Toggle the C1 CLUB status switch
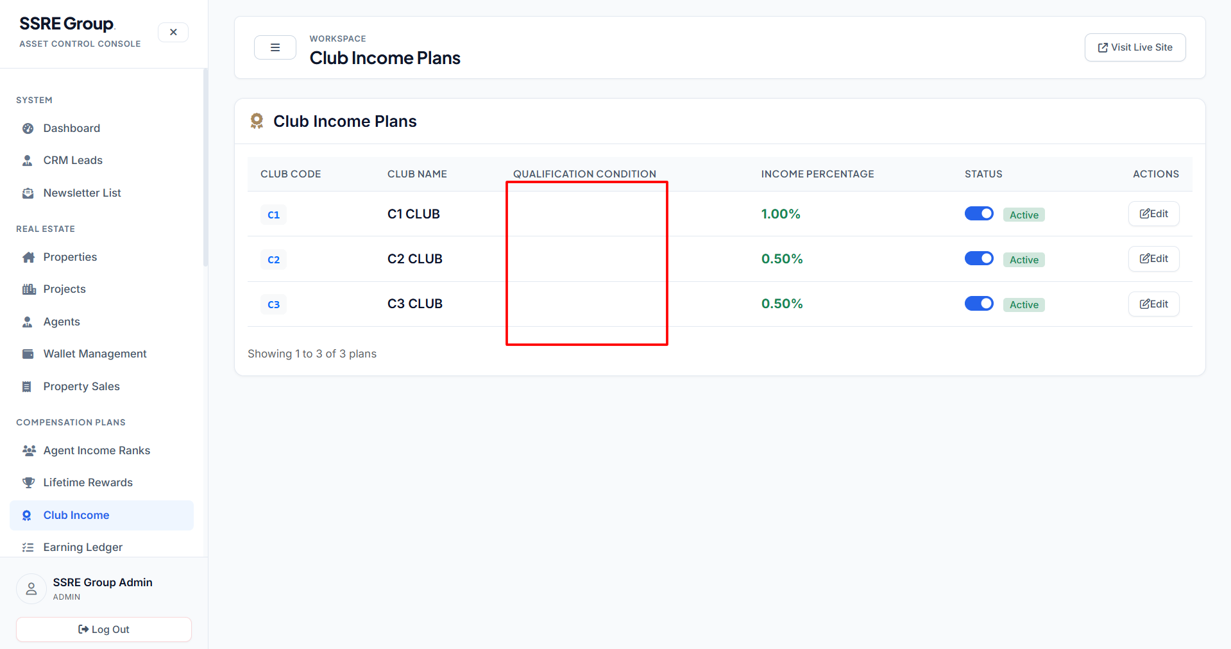This screenshot has height=649, width=1231. (979, 213)
